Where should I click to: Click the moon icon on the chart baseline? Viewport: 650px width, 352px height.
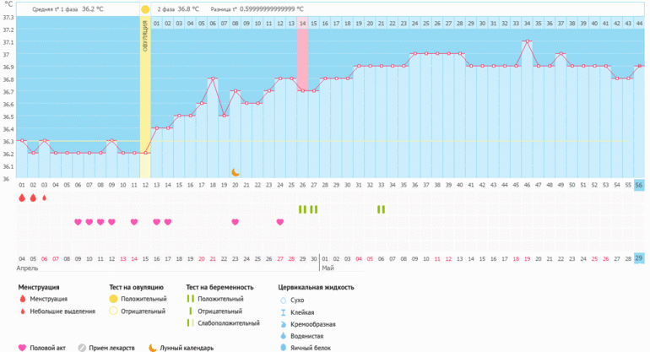[x=236, y=172]
